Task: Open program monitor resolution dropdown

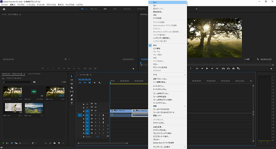Action: click(x=249, y=59)
